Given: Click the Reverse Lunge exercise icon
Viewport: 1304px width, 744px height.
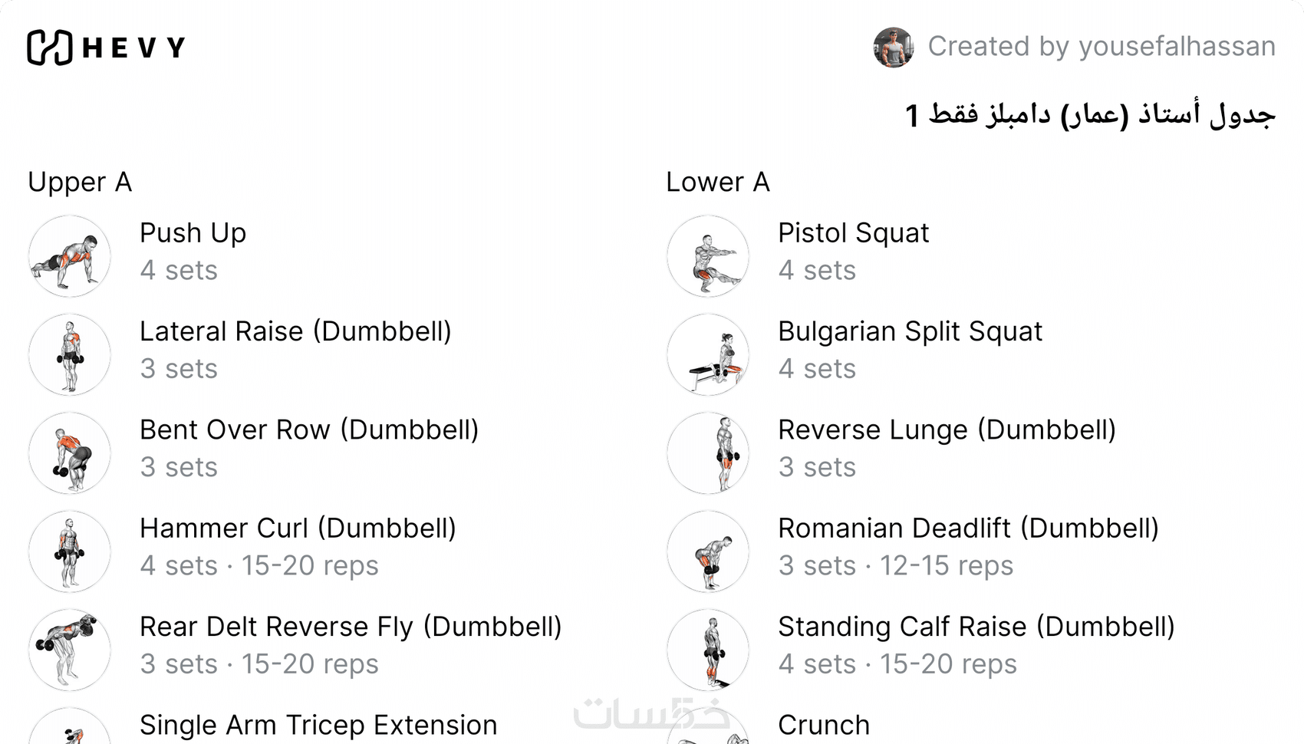Looking at the screenshot, I should [708, 453].
